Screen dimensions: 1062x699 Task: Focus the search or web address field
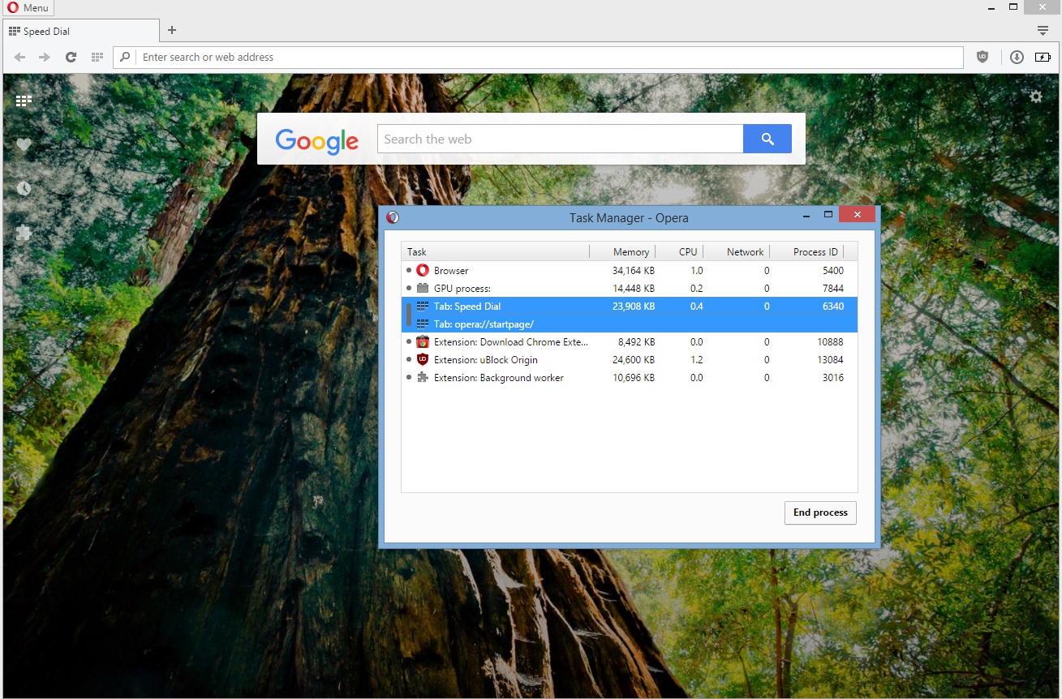(538, 58)
